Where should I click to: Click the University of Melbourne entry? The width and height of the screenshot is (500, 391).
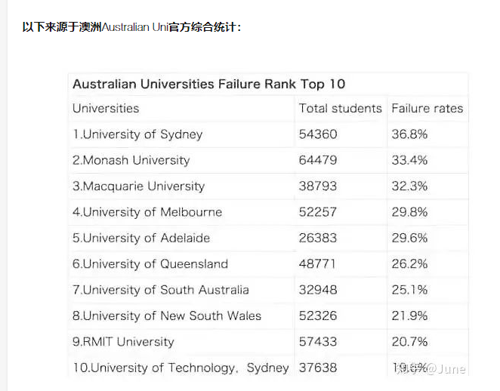(x=147, y=212)
